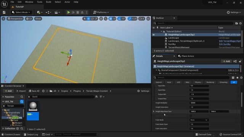Viewport: 244px width, 137px height.
Task: Open the quick add content dropdown
Action: [40, 12]
